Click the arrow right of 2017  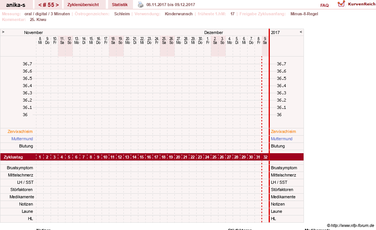point(301,32)
